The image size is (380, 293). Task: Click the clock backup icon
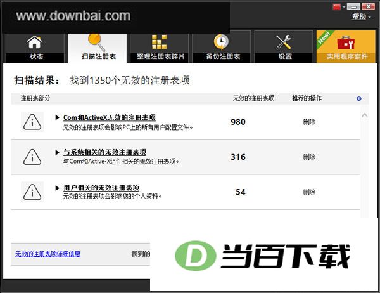221,42
